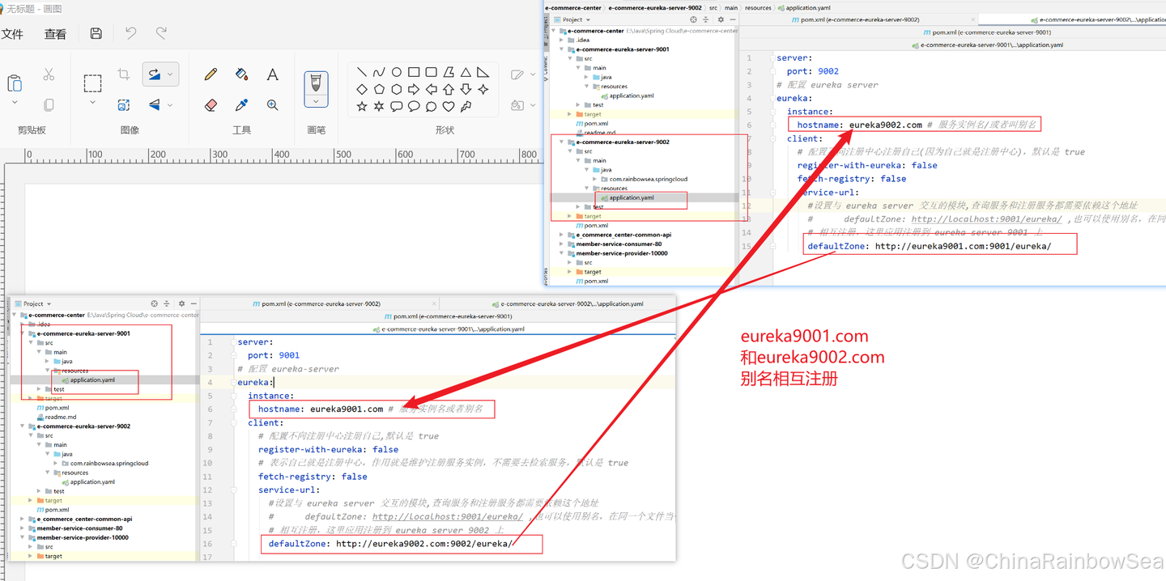Select the Color picker eyedropper tool

click(241, 105)
